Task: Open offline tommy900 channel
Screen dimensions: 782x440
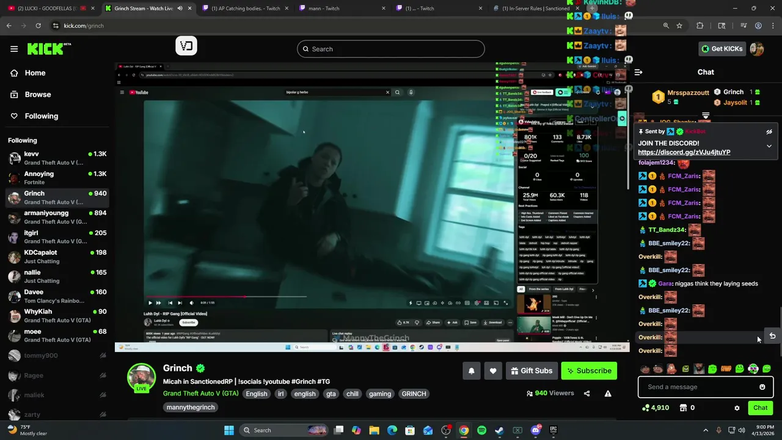Action: coord(57,356)
